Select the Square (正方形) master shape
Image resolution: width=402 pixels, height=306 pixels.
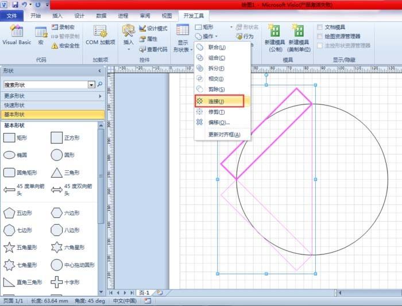point(65,138)
